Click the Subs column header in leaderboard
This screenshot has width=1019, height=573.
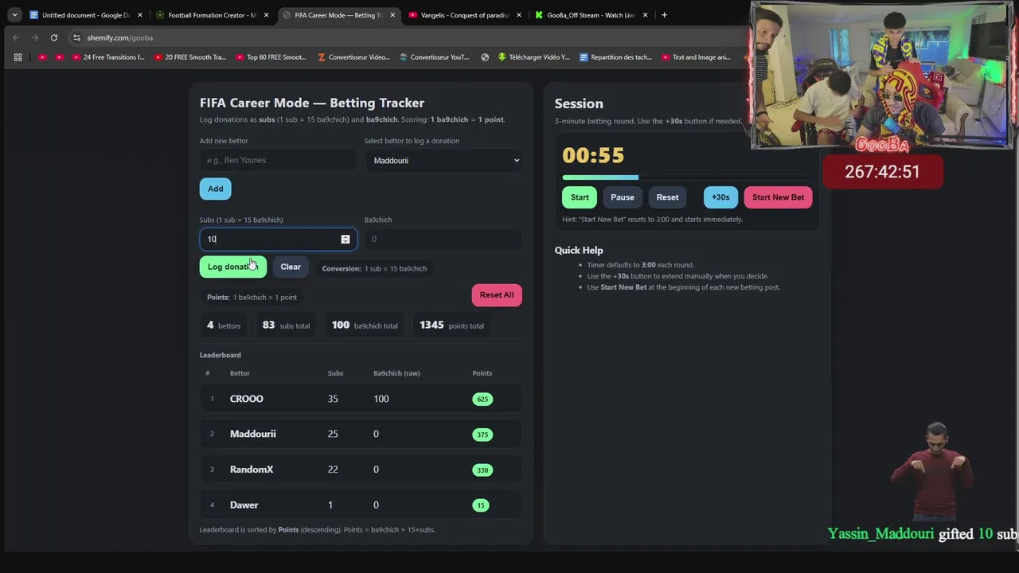pyautogui.click(x=335, y=373)
